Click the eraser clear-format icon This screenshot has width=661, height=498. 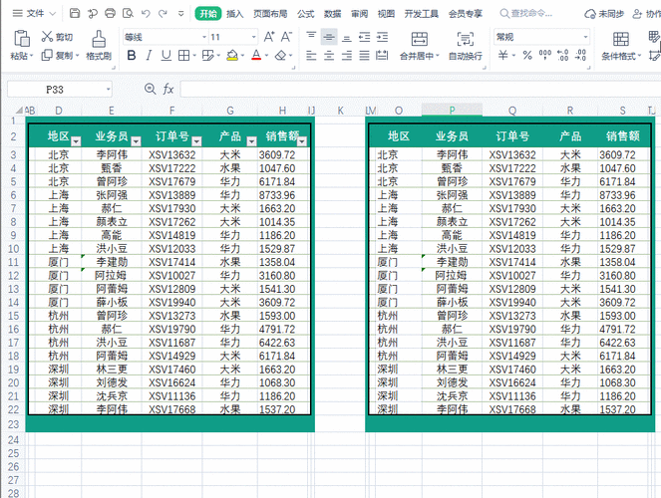click(x=280, y=55)
